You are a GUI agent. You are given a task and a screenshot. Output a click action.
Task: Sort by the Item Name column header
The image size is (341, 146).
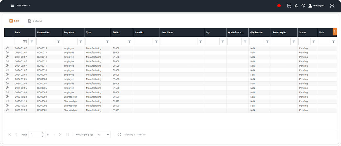coord(182,33)
